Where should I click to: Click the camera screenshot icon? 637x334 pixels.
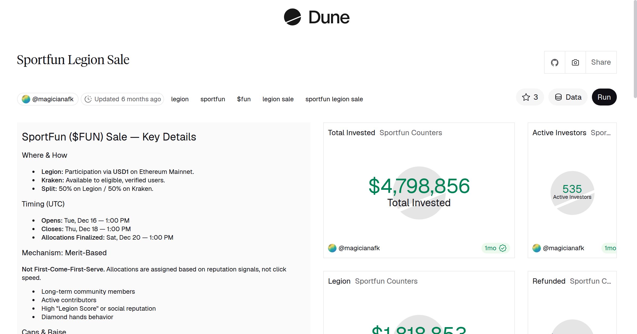point(575,62)
